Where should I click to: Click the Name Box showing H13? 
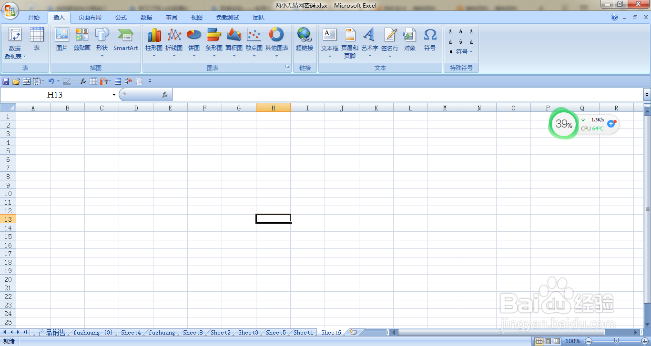(55, 95)
